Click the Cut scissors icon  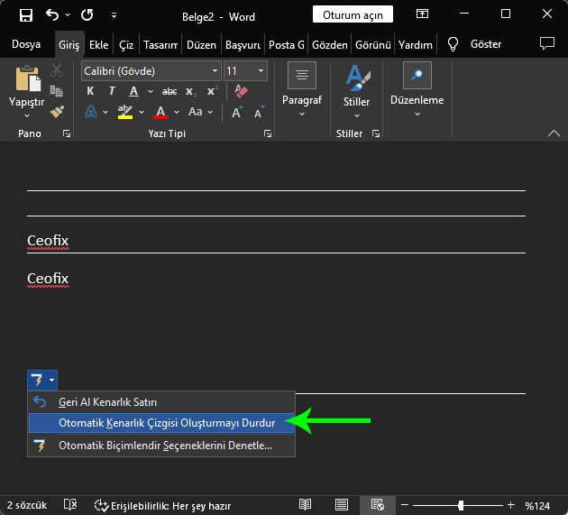pyautogui.click(x=57, y=70)
